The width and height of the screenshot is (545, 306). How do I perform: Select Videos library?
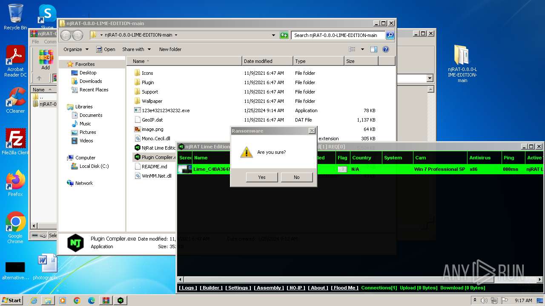[x=86, y=141]
